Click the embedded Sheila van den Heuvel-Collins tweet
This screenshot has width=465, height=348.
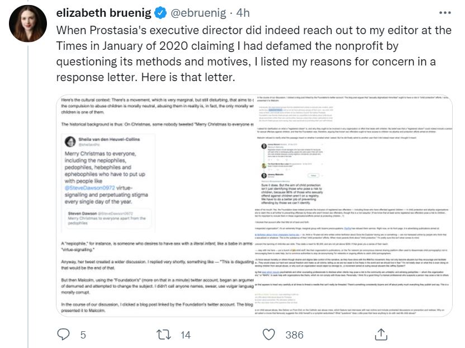click(x=108, y=183)
